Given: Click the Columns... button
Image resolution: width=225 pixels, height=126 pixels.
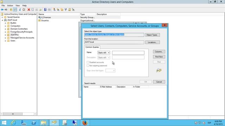Looking at the screenshot, I should point(159,51).
